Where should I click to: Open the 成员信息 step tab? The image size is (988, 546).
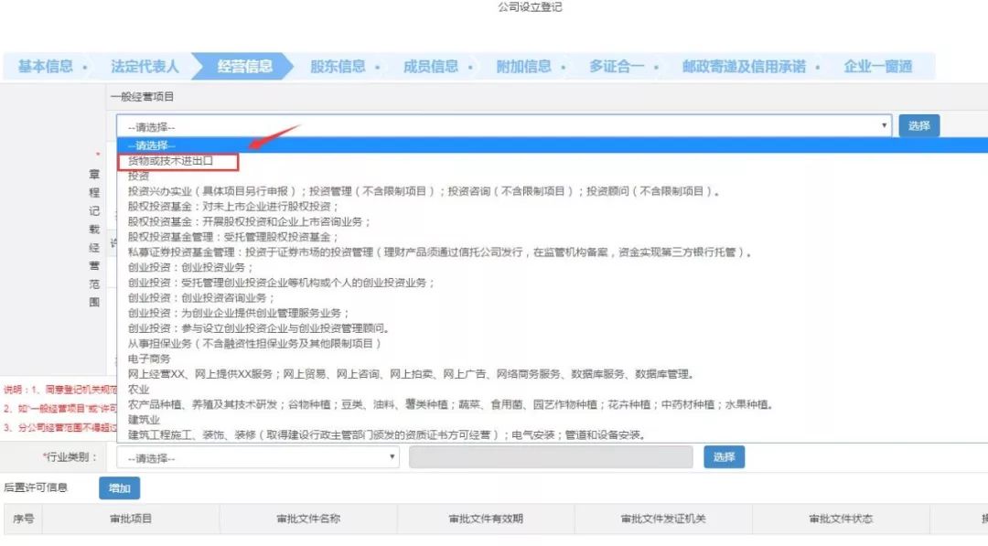pos(431,67)
